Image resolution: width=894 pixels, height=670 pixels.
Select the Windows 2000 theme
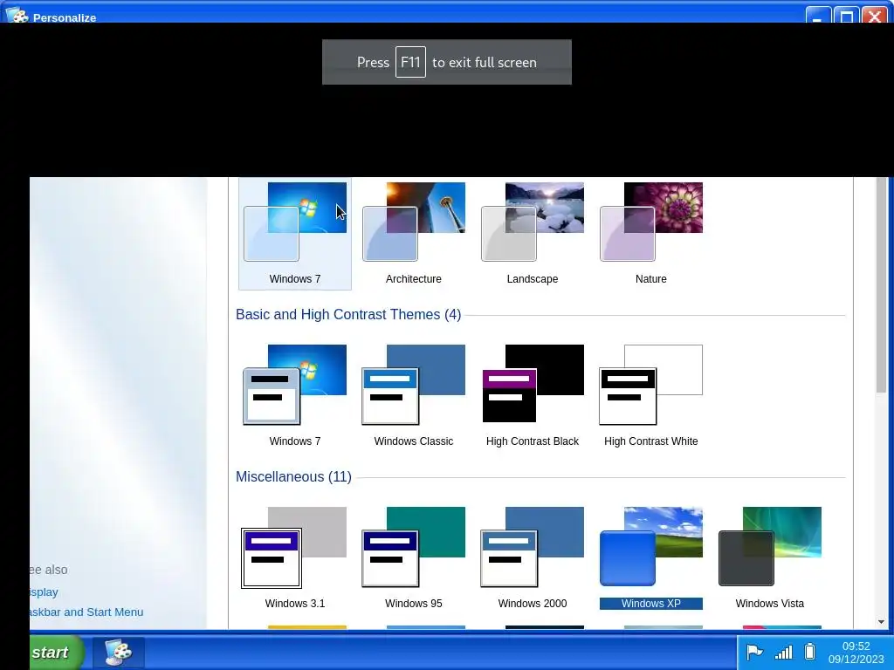click(533, 558)
